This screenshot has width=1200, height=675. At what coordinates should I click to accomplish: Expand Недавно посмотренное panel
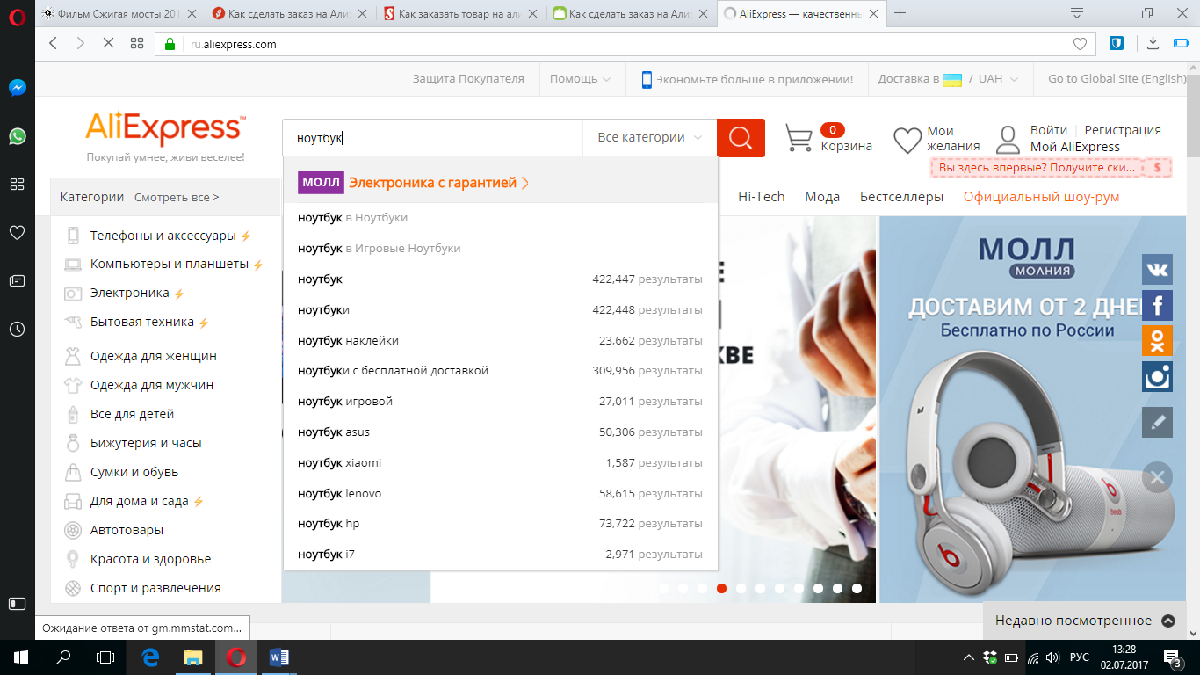(1085, 621)
